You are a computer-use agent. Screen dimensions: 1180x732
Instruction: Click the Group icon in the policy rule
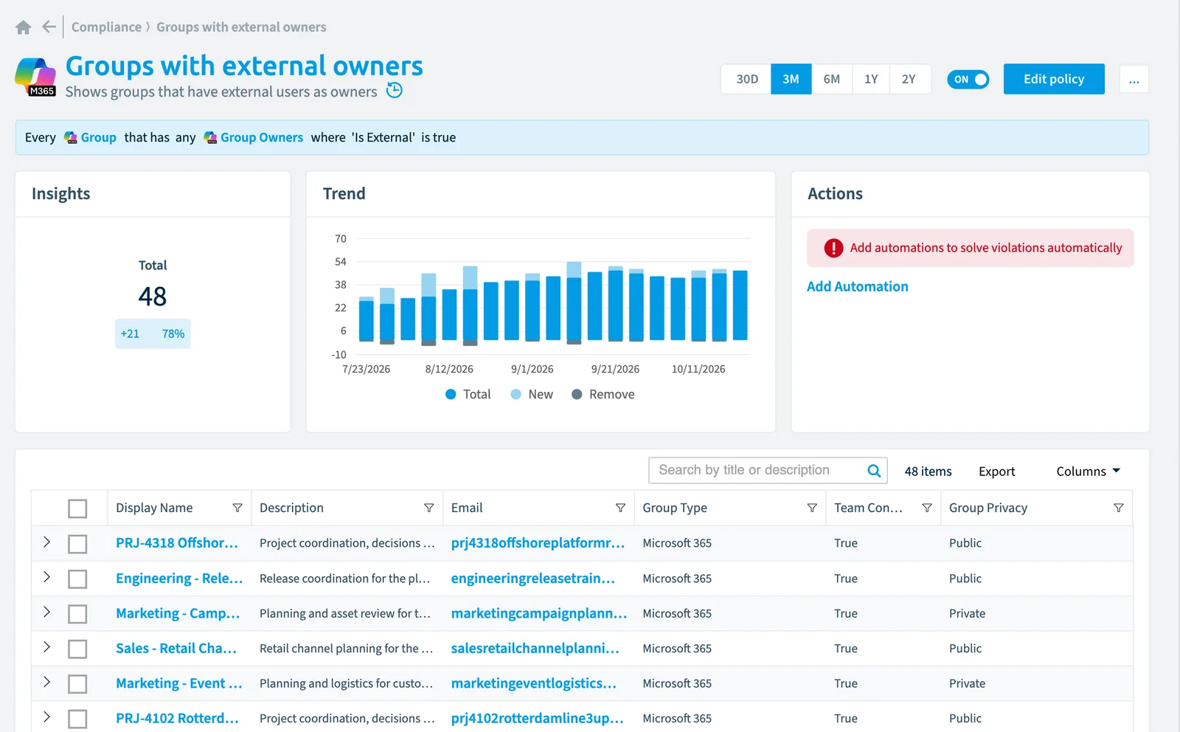click(71, 138)
